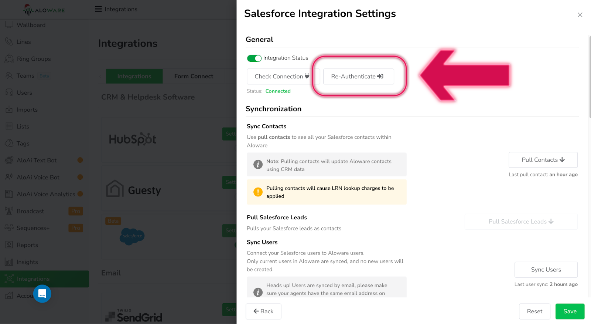Click the Beta label on Salesforce card
The image size is (591, 324).
pyautogui.click(x=113, y=221)
